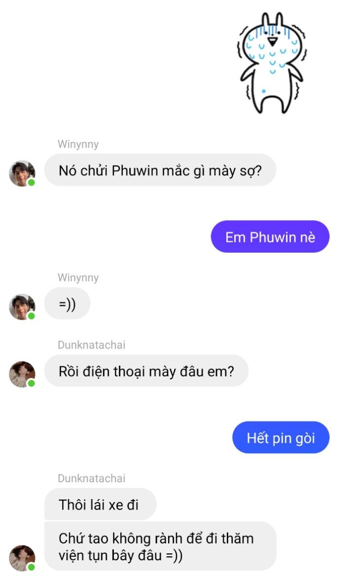Open Winynny's avatar beside "Nó chửi Phuwin" message
The height and width of the screenshot is (585, 348).
(22, 173)
